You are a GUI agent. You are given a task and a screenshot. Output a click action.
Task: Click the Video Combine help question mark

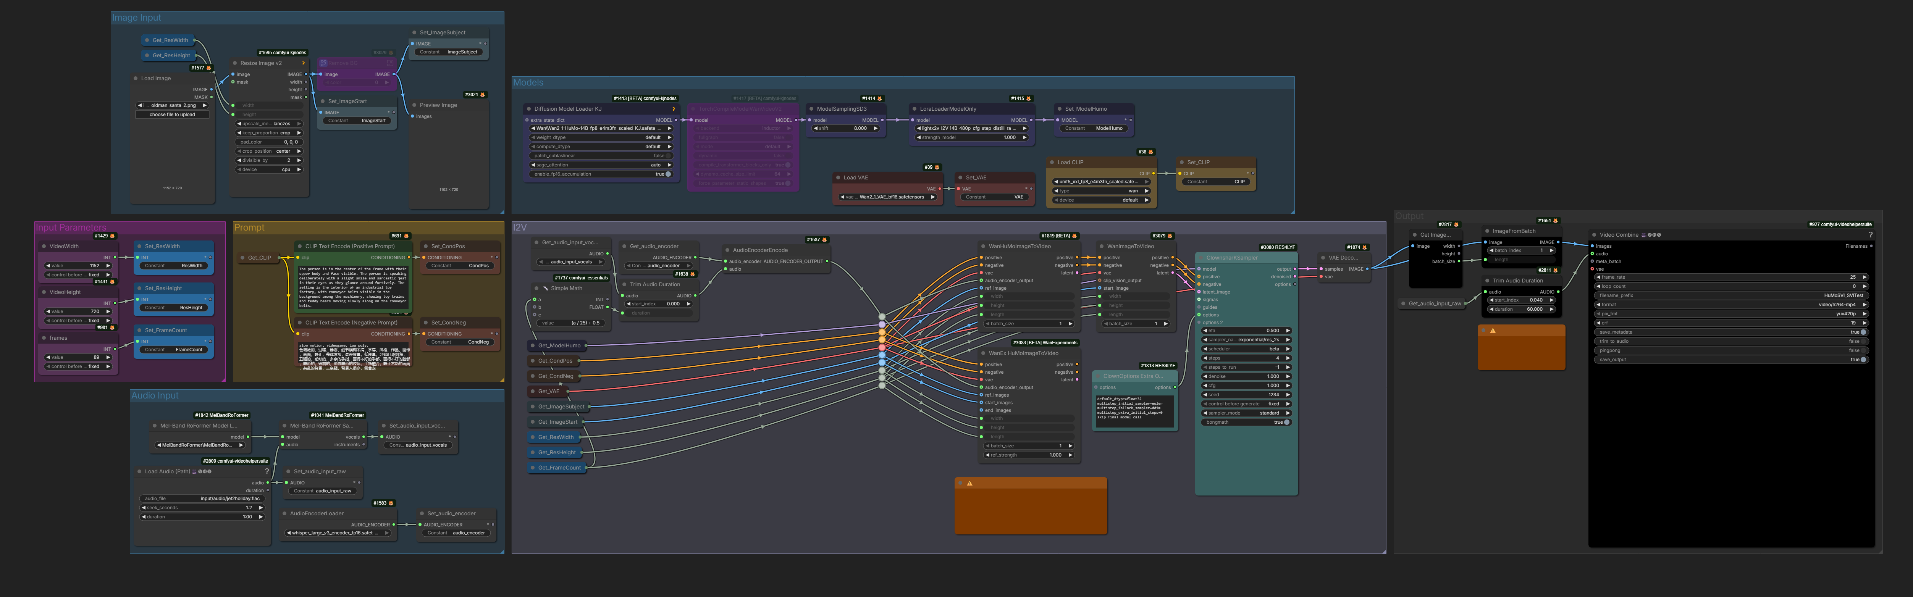[1870, 235]
